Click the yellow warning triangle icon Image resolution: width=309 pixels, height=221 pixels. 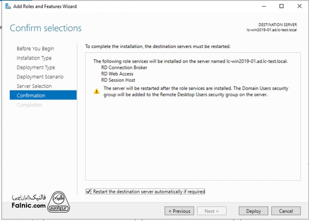[x=97, y=91]
